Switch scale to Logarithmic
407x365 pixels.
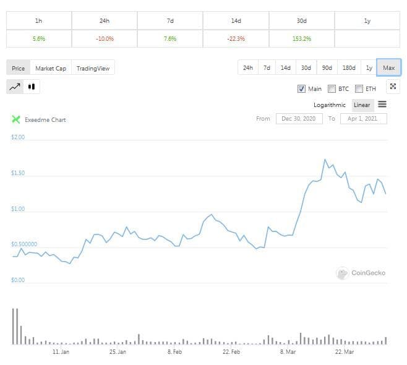click(x=330, y=105)
